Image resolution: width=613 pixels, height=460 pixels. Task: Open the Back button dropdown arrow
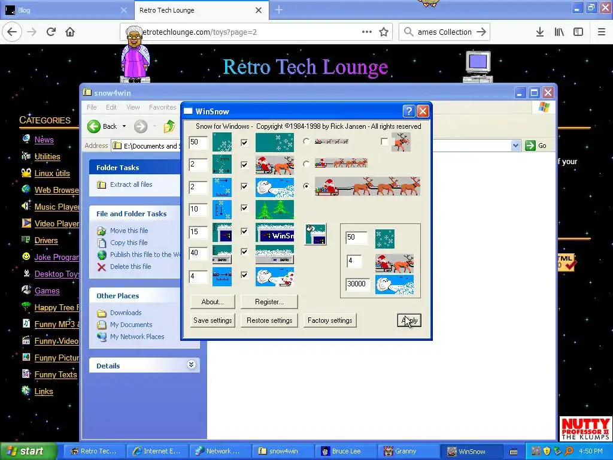(124, 126)
